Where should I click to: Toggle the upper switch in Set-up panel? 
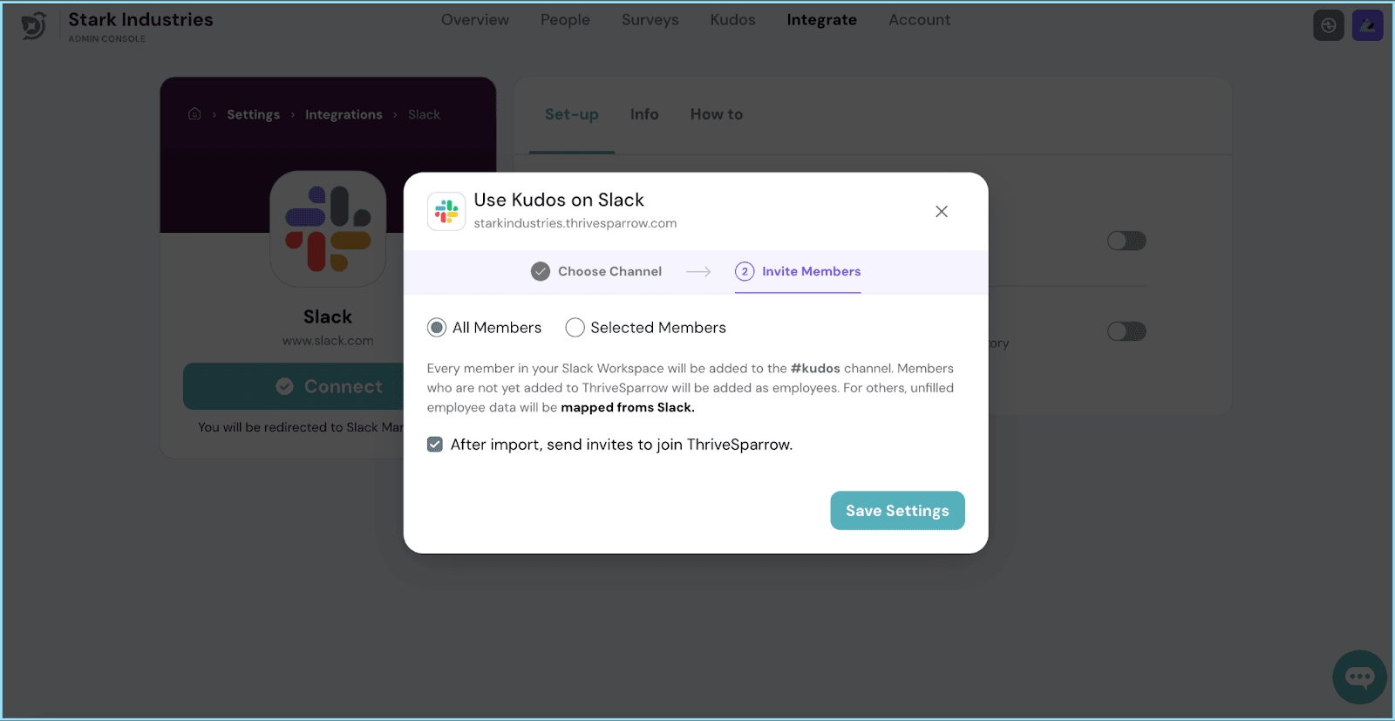(x=1126, y=241)
